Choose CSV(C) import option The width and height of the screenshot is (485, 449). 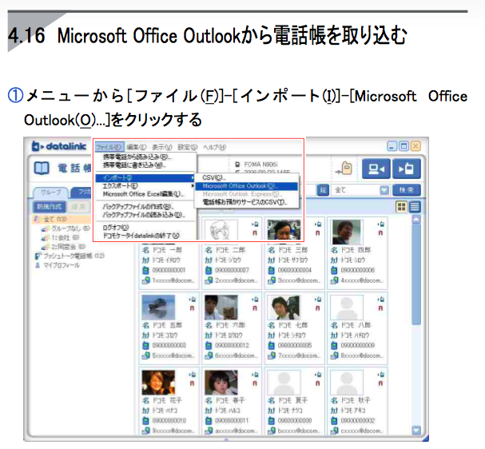click(246, 178)
